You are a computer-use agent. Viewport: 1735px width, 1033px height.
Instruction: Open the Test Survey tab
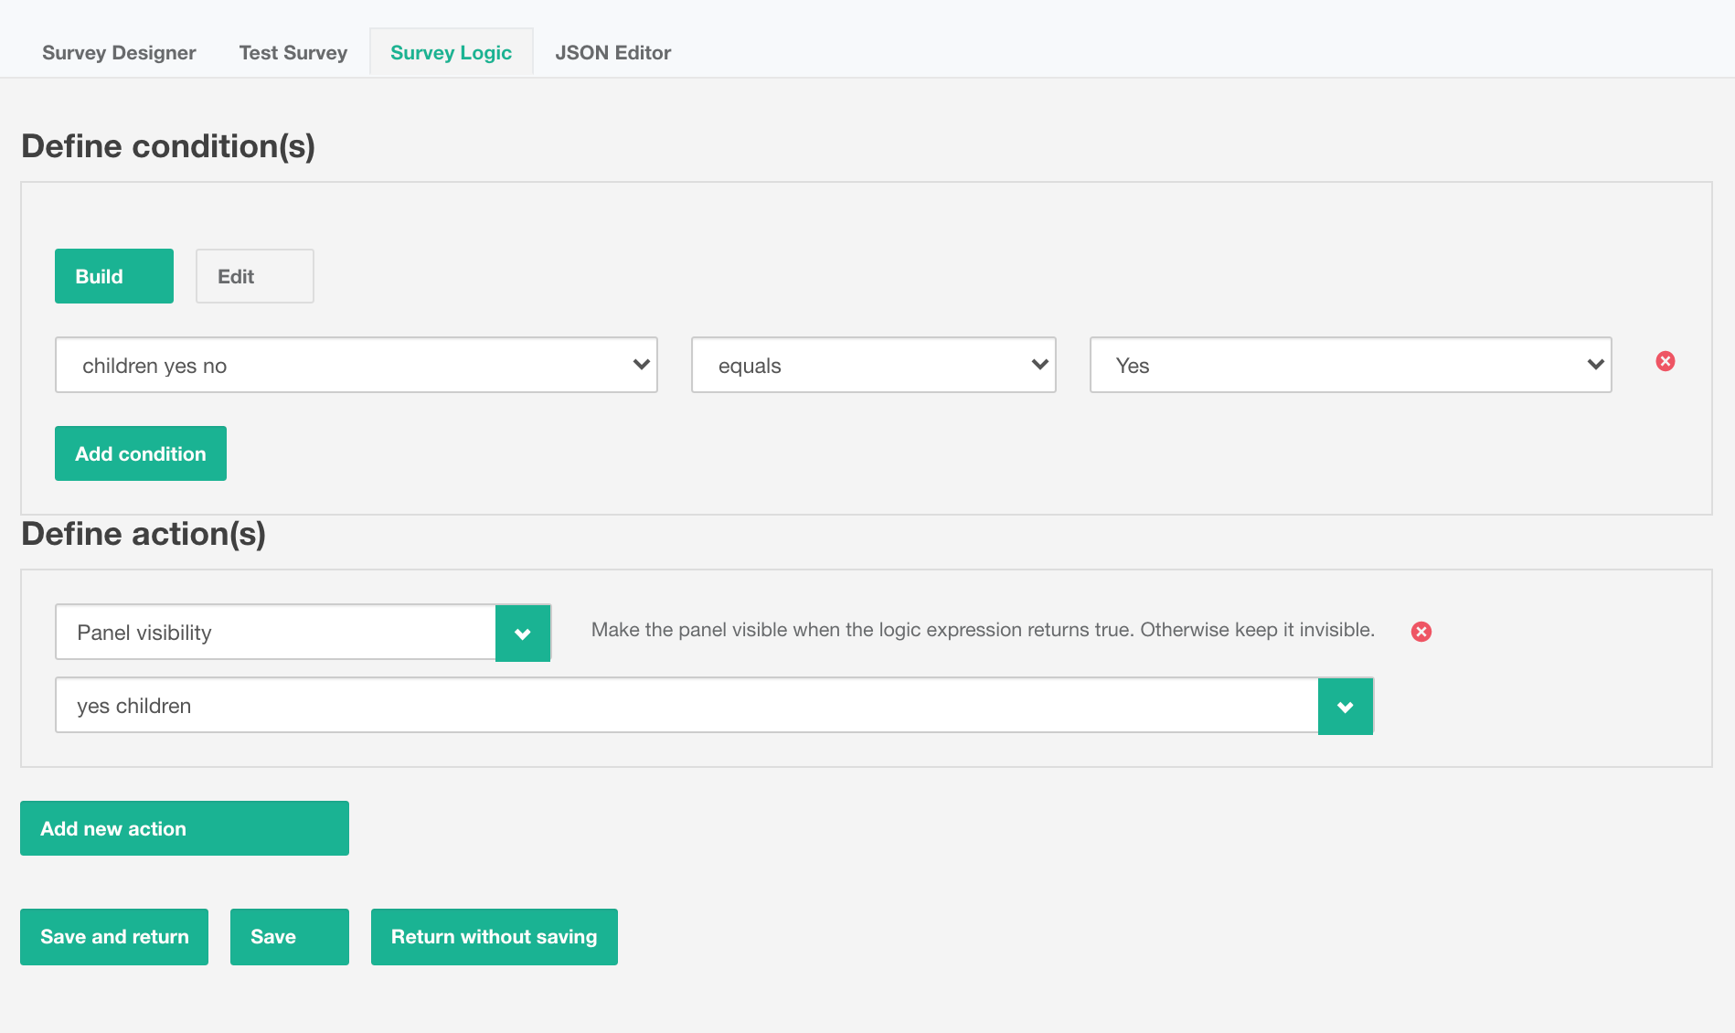[x=293, y=53]
